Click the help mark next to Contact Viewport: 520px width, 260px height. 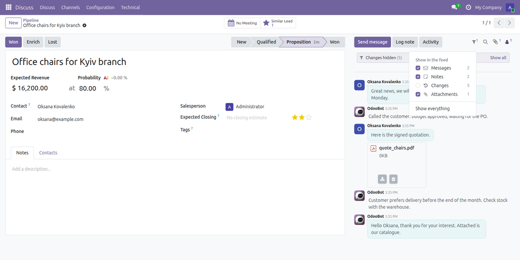[x=29, y=105]
